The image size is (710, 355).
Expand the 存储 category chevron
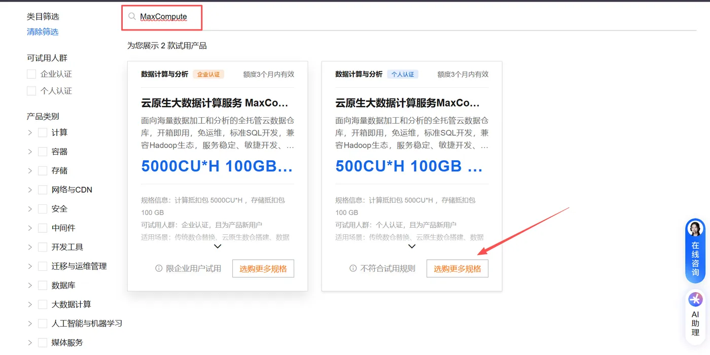tap(29, 170)
